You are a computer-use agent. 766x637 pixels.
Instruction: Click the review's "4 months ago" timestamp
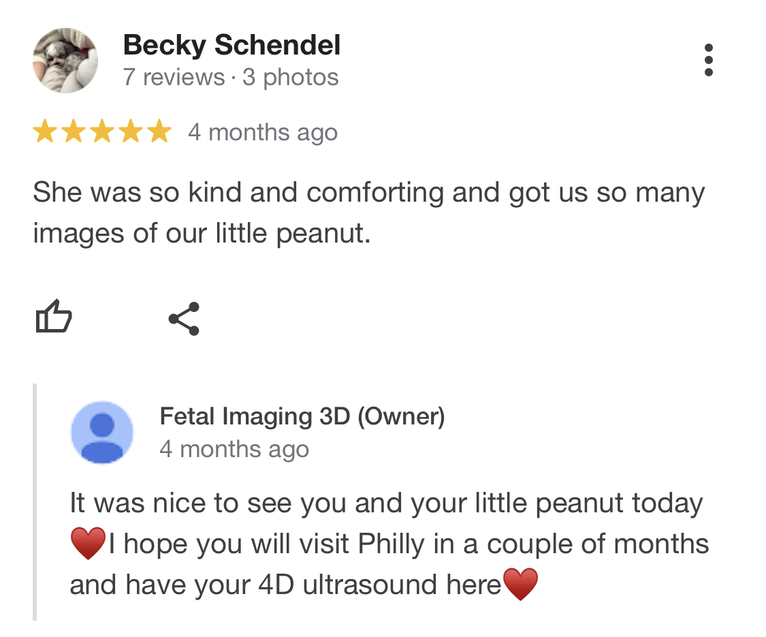pyautogui.click(x=263, y=132)
